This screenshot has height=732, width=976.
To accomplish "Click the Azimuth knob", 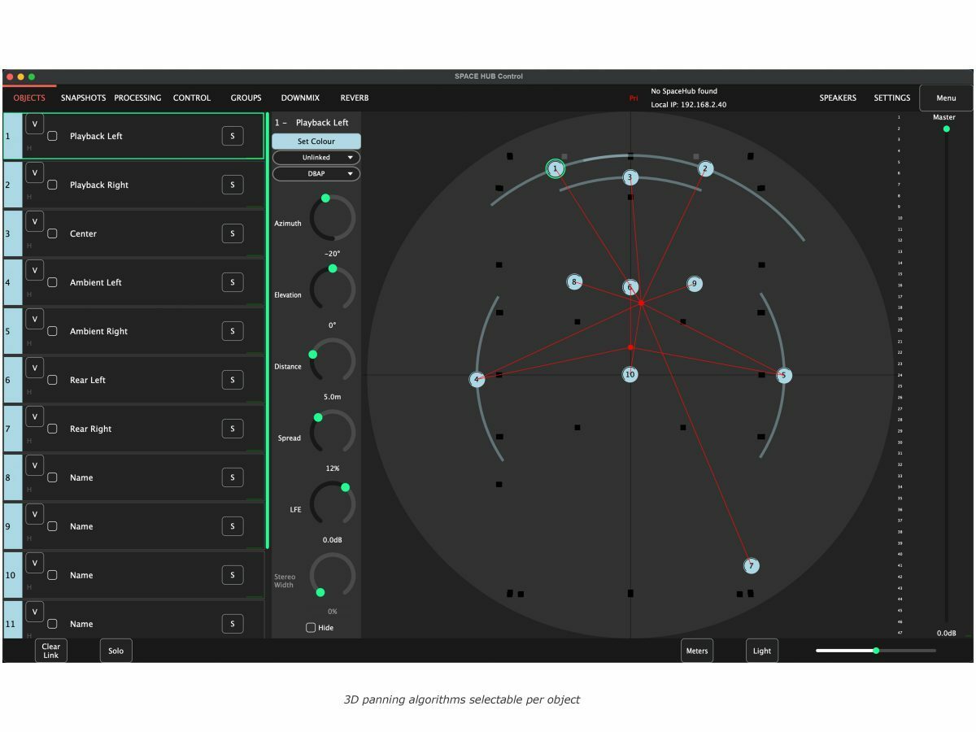I will click(333, 218).
